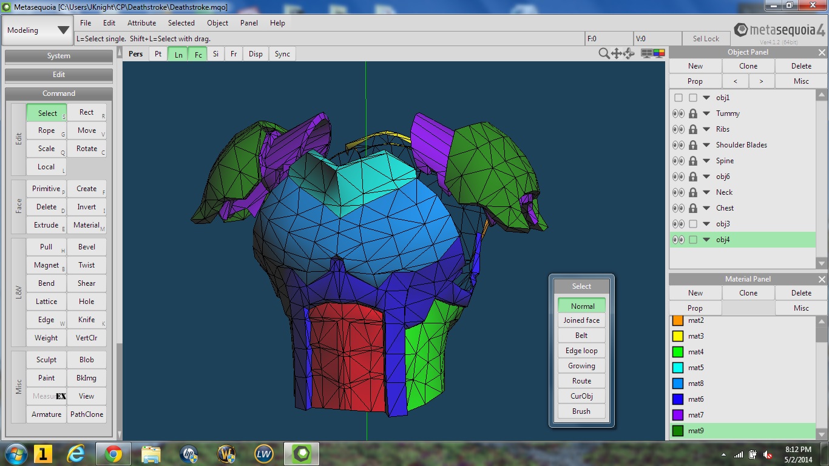The height and width of the screenshot is (466, 829).
Task: Click the magnifier zoom view icon
Action: tap(604, 53)
